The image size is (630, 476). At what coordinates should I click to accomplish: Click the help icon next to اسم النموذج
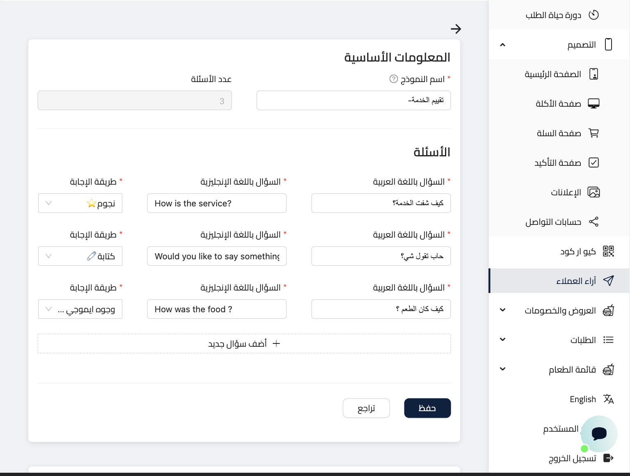(x=393, y=79)
